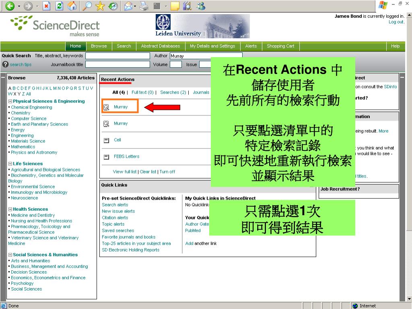Open browsing History icon

click(113, 6)
